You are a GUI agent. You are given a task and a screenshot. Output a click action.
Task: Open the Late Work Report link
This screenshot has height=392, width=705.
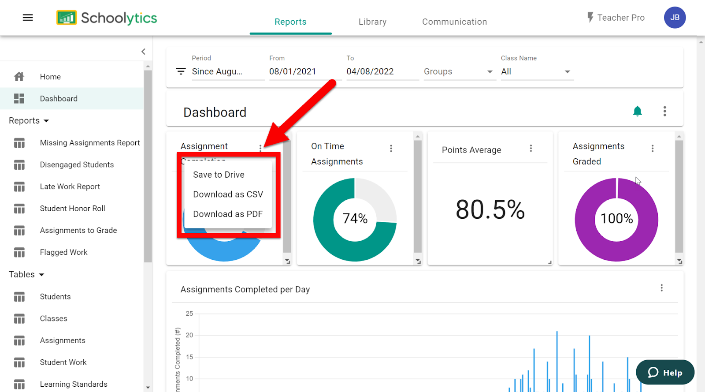tap(70, 187)
